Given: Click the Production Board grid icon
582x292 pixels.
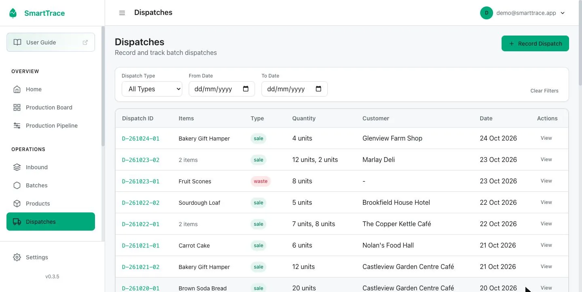Looking at the screenshot, I should tap(17, 107).
